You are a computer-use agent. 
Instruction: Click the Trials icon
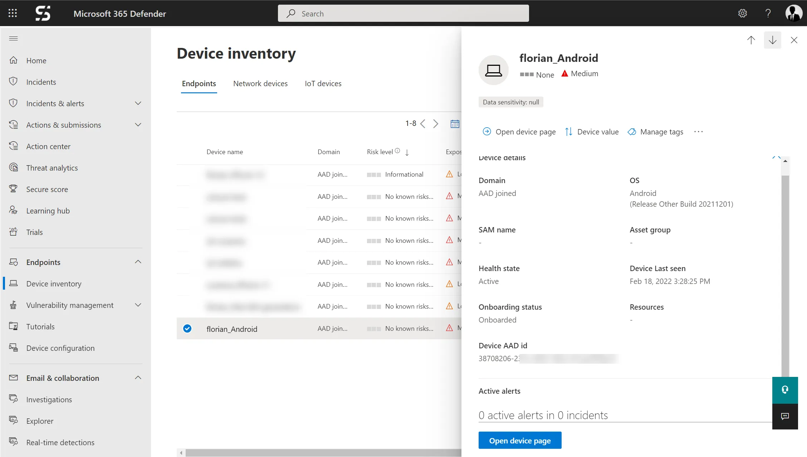(13, 232)
